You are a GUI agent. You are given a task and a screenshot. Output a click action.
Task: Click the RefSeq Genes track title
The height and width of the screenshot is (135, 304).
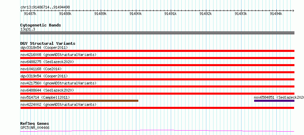point(35,124)
